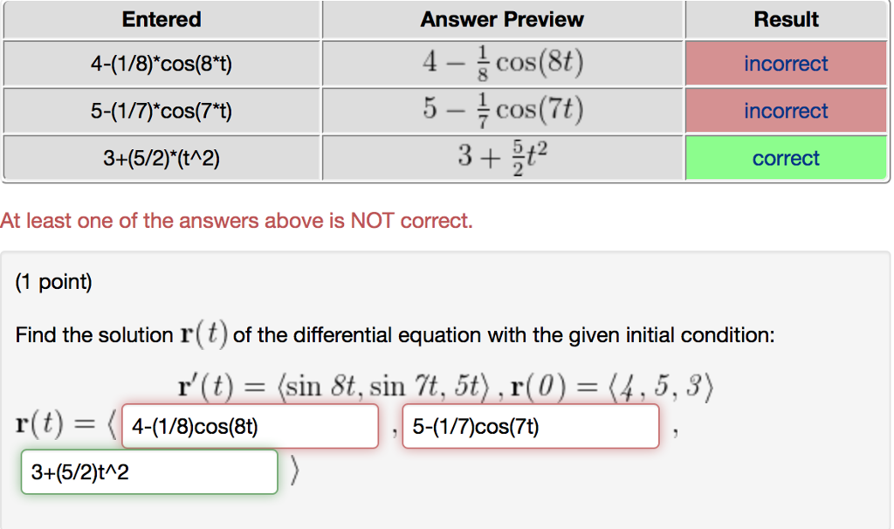Screen dimensions: 894x529
Task: Select the entered expression 5-(1/7)*cos(7*t)
Action: 161,111
